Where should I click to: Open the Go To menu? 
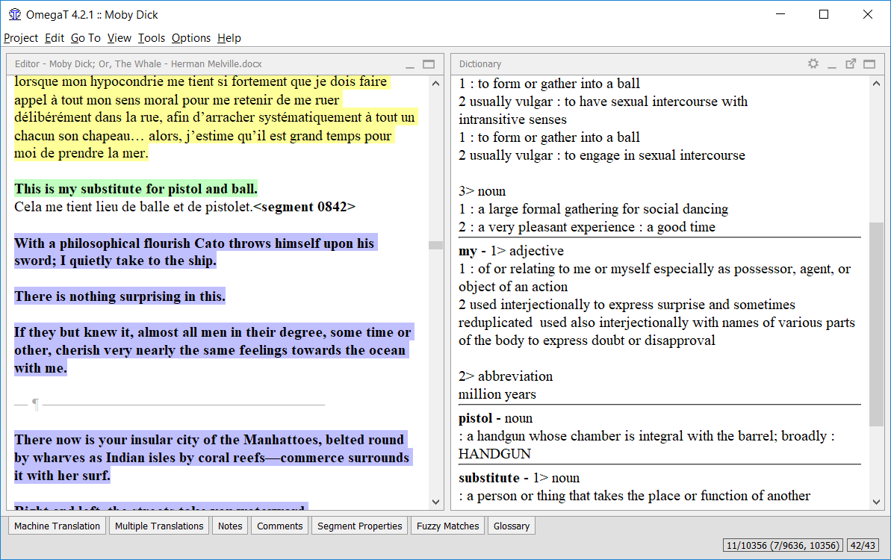86,38
